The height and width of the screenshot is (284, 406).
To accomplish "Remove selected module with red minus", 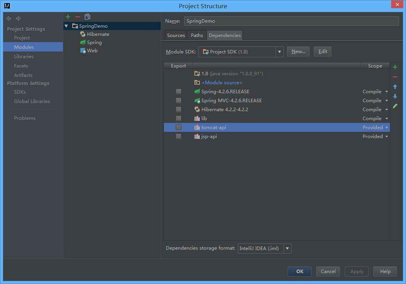I will pyautogui.click(x=78, y=17).
